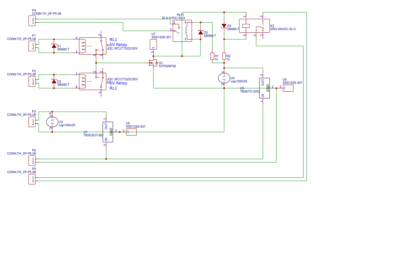
Task: Click the U7 test point box
Action: (x=153, y=44)
